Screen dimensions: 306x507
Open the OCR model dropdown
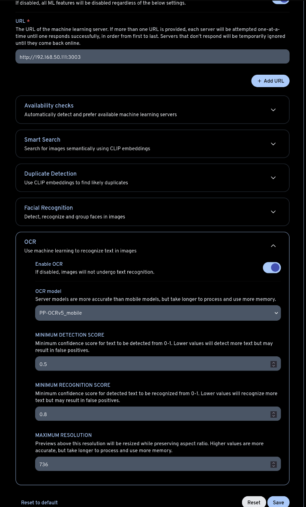click(158, 313)
